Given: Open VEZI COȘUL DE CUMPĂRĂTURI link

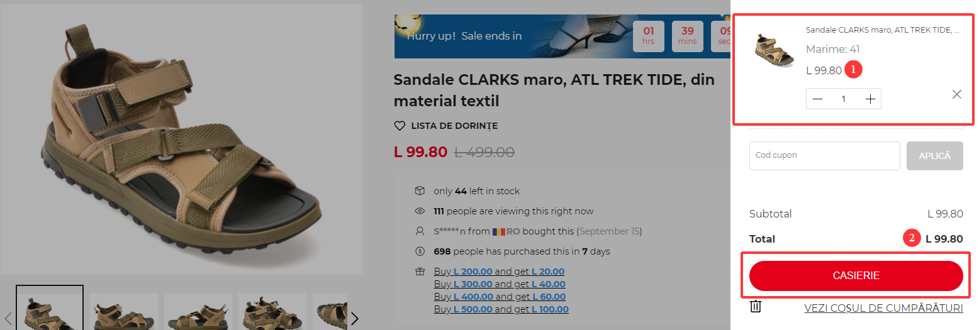Looking at the screenshot, I should click(883, 308).
